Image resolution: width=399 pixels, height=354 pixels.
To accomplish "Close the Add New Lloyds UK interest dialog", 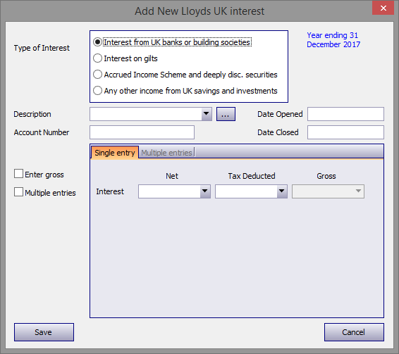I will (x=383, y=8).
